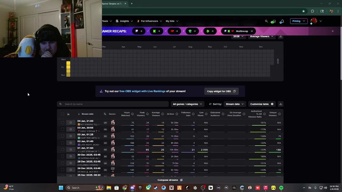Open the notifications bell icon
This screenshot has height=192, width=342.
pyautogui.click(x=282, y=21)
